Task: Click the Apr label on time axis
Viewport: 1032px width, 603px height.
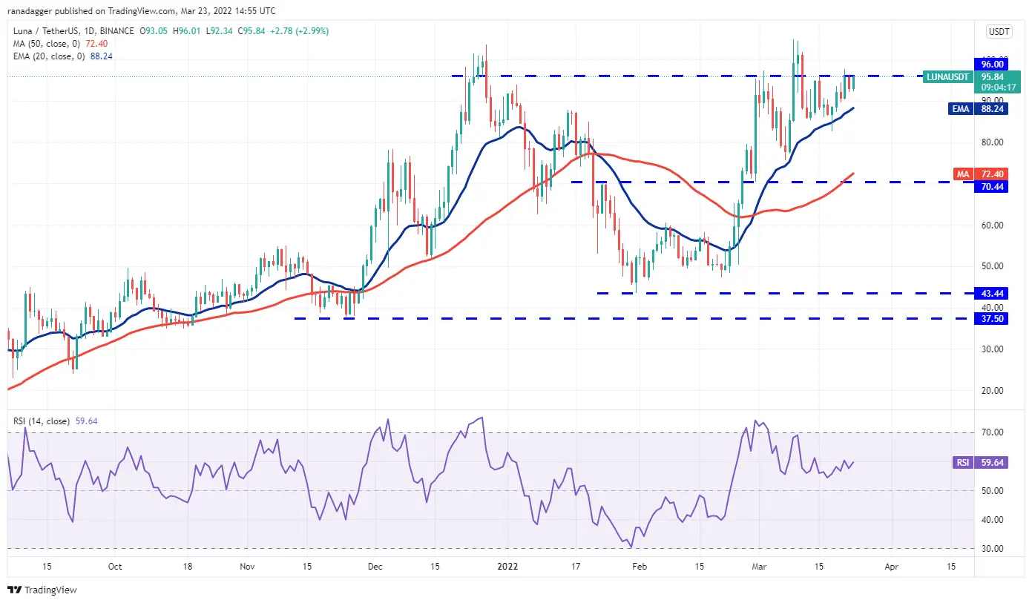Action: click(x=892, y=566)
